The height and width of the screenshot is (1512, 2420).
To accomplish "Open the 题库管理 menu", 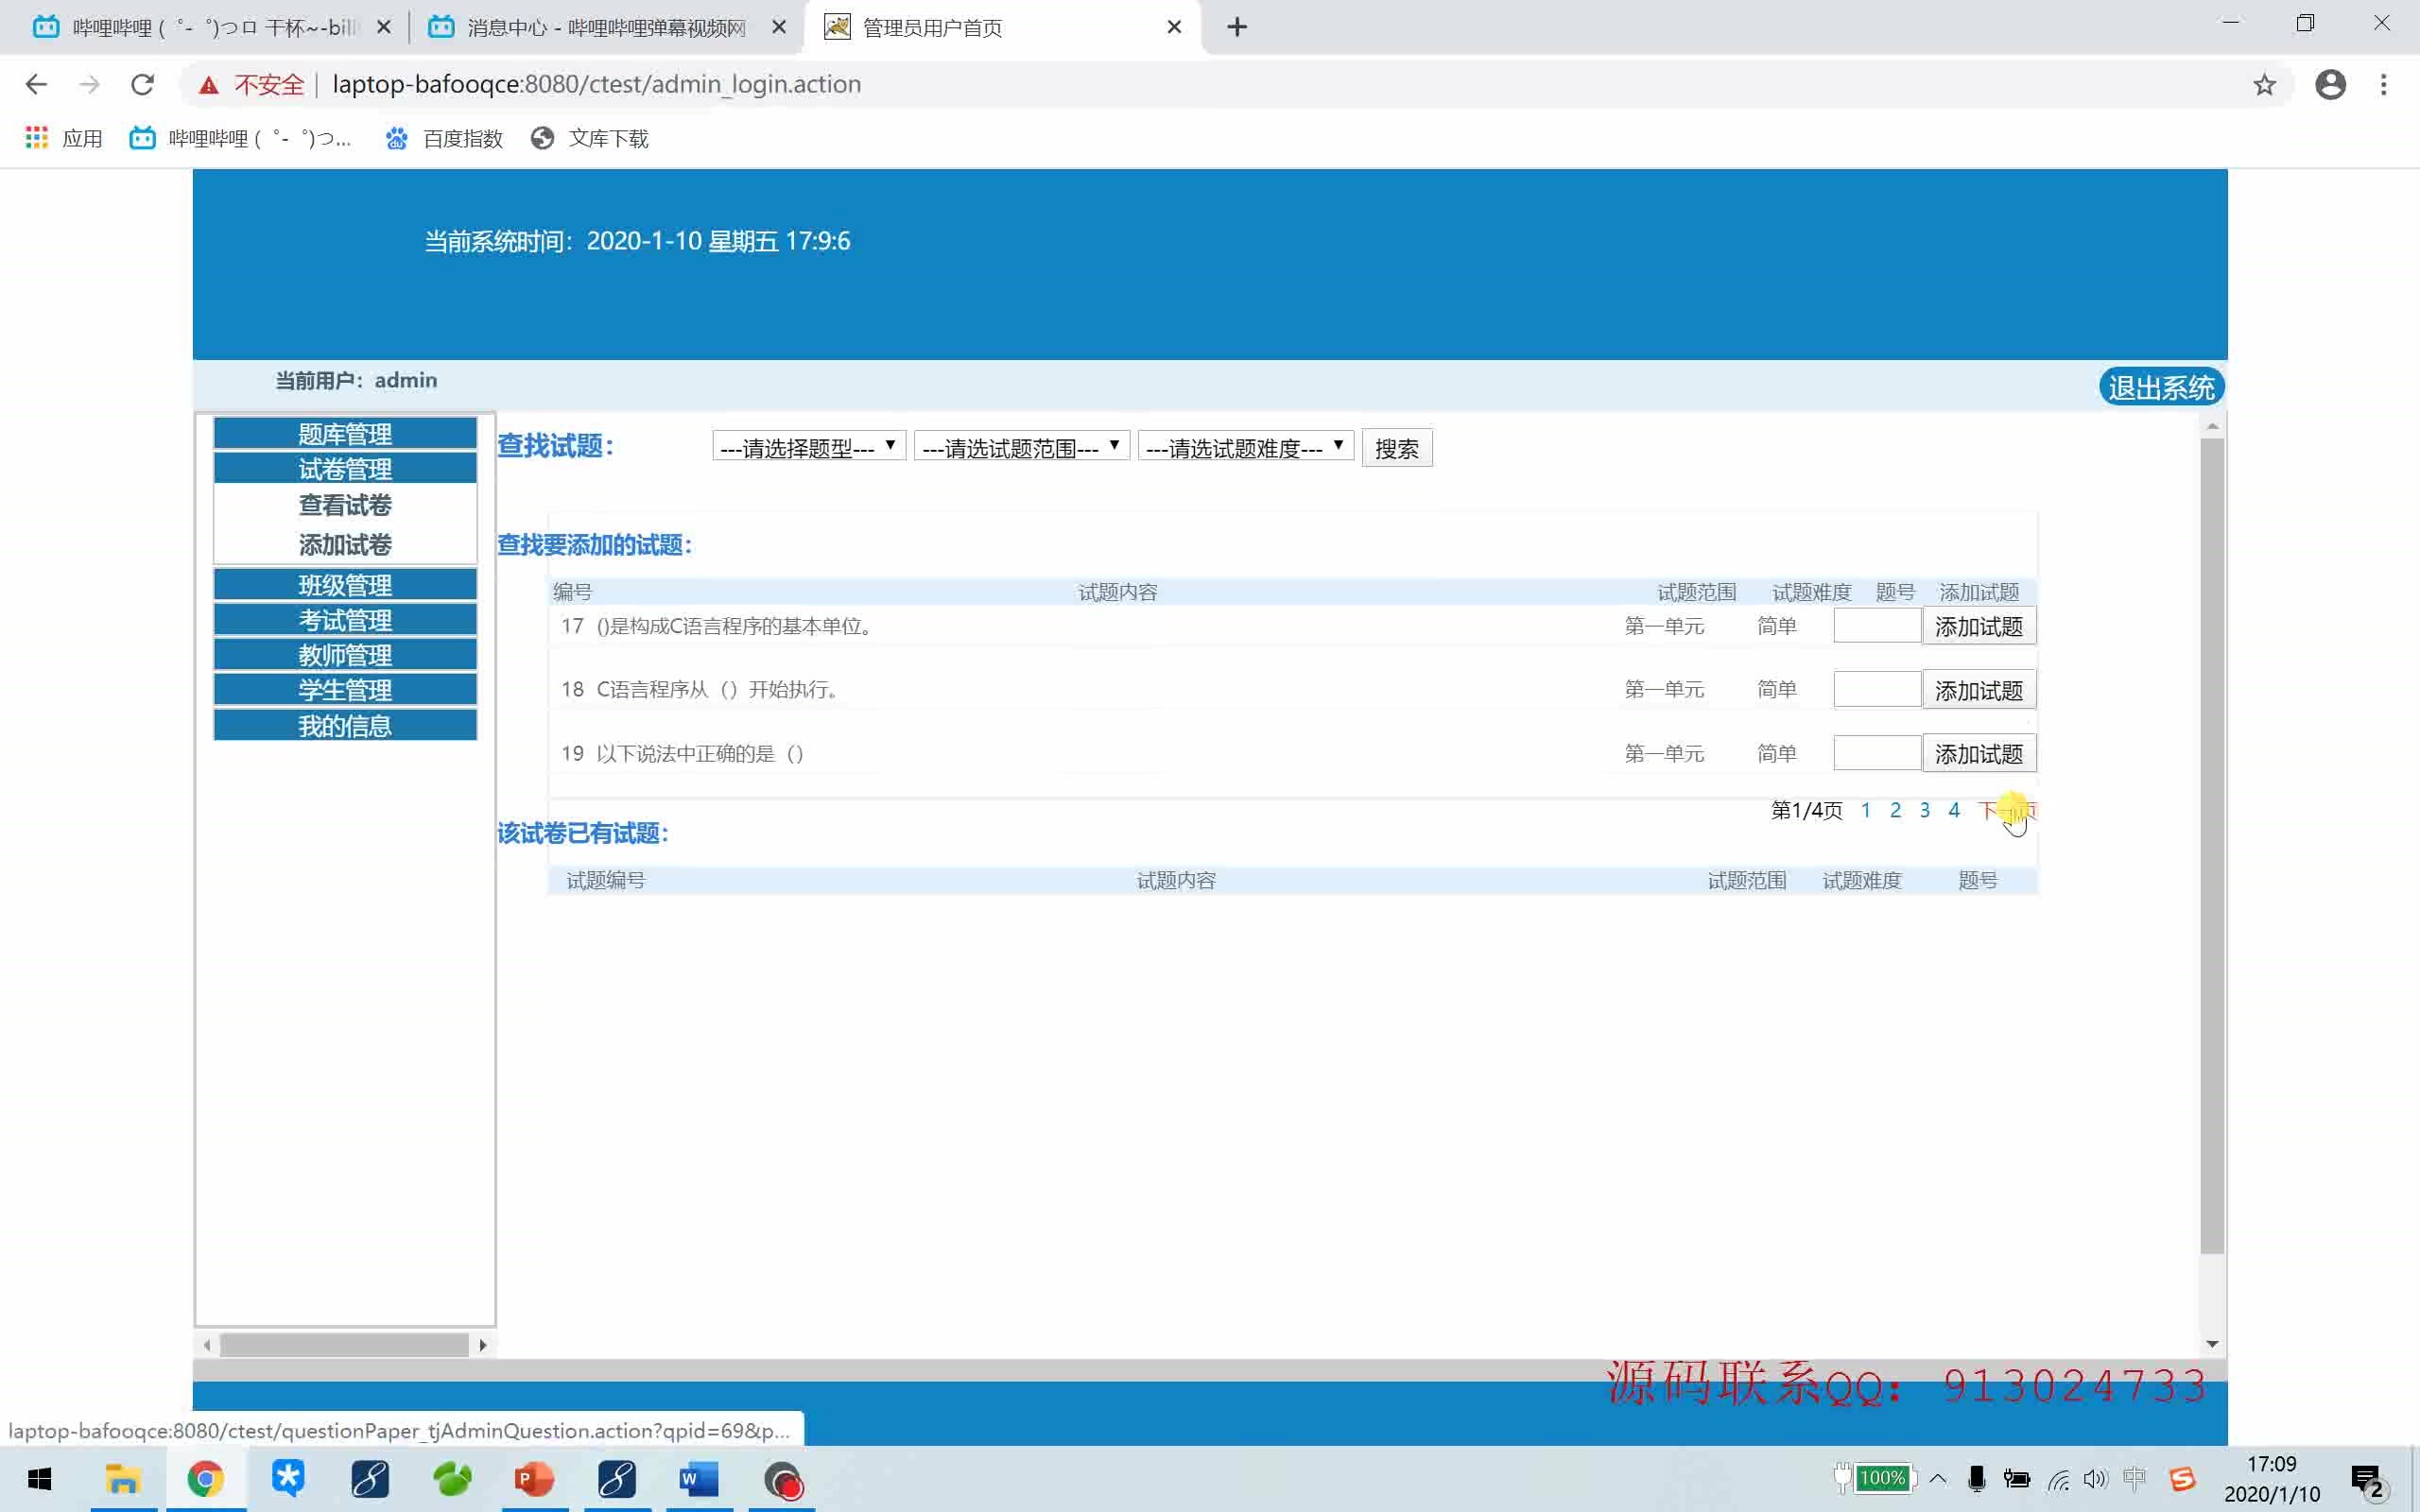I will [x=345, y=434].
